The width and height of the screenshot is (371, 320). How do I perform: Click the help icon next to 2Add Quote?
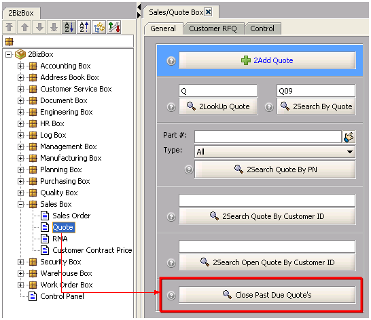click(171, 61)
